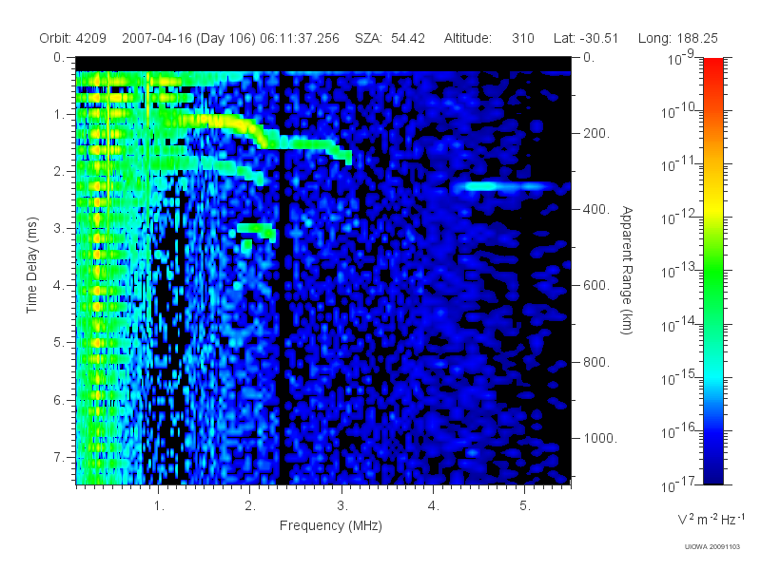Click the timestamp '06:11:37.256'
Image resolution: width=761 pixels, height=570 pixels.
point(300,38)
